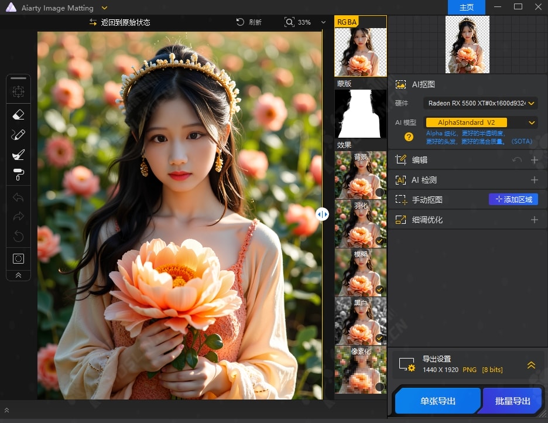
Task: Click the 单张导出 export button
Action: [438, 401]
